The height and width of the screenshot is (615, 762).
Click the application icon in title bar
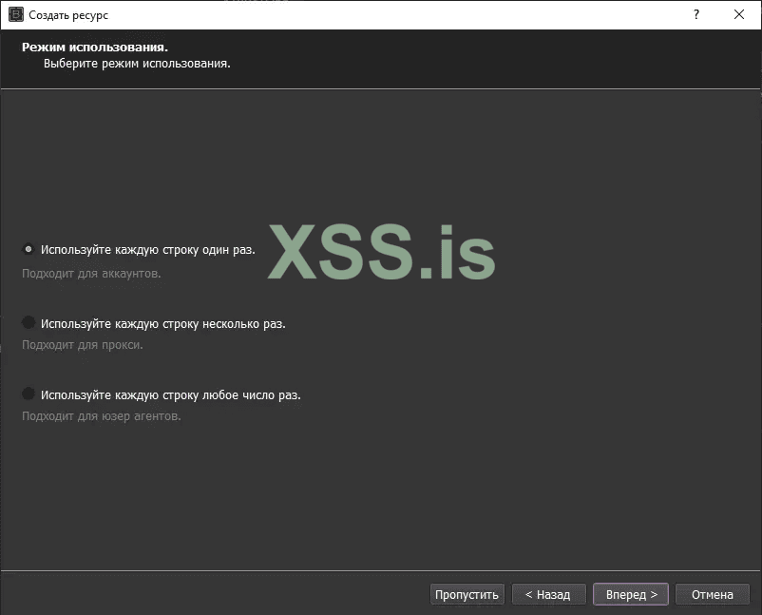[x=16, y=14]
